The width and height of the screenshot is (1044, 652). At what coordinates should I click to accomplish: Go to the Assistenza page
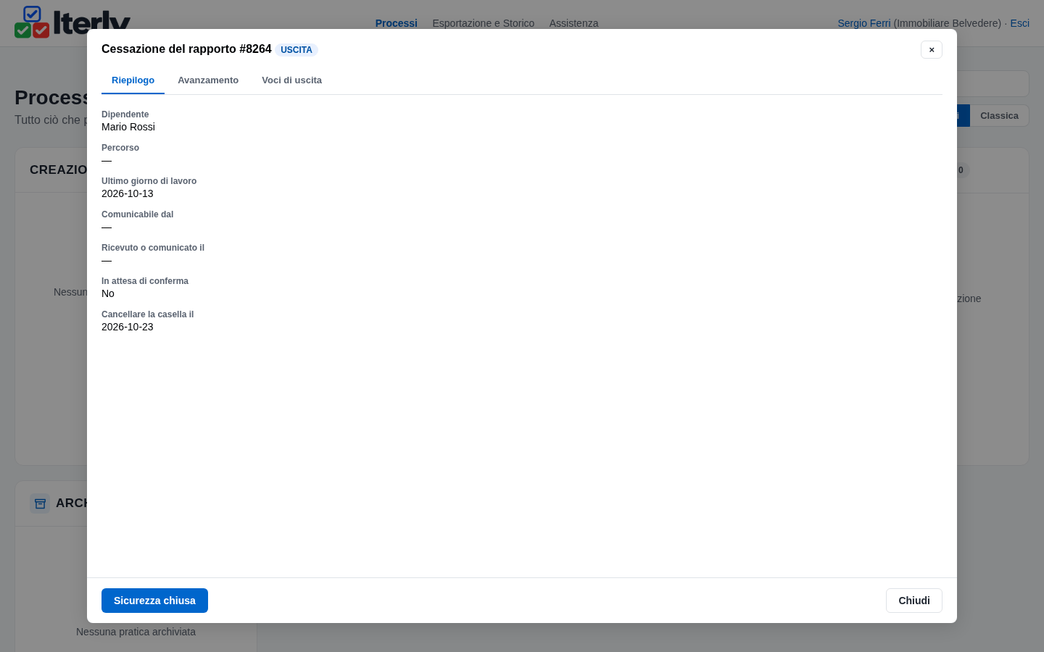573,23
